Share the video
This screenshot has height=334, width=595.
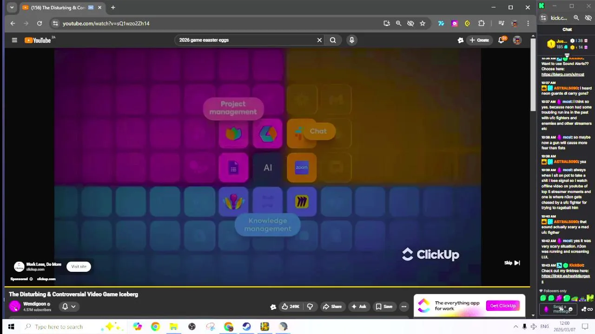(x=332, y=307)
